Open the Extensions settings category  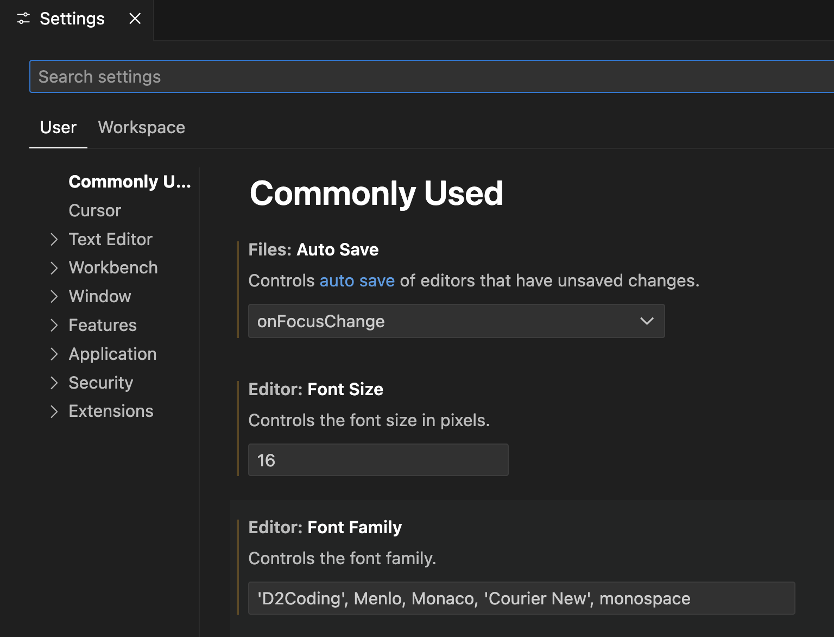pos(111,411)
